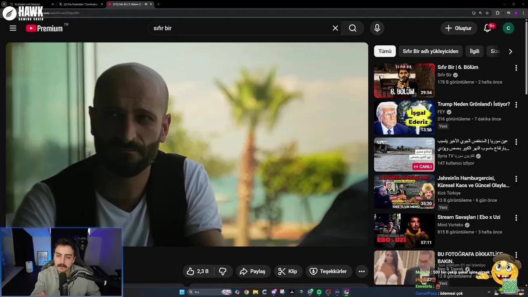Open the Trump İşgal Ederiz thumbnail
Screen dimensions: 528x297
click(x=404, y=118)
